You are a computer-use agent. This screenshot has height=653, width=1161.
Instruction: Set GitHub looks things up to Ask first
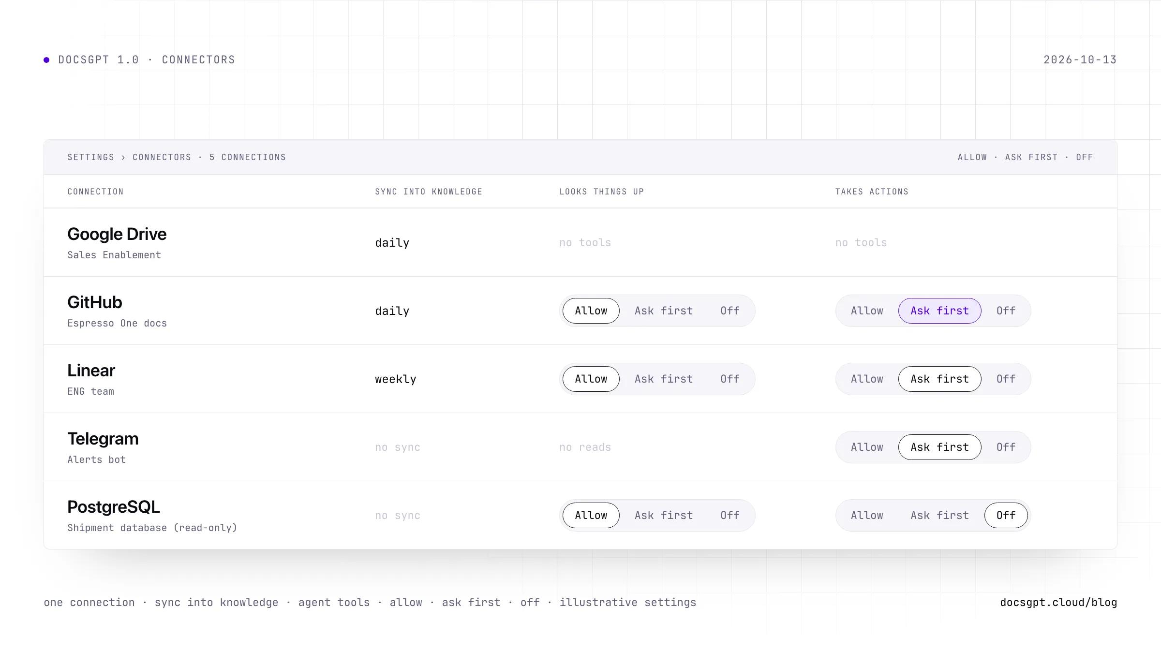coord(664,311)
